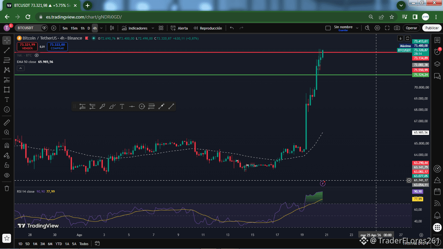The width and height of the screenshot is (443, 249).
Task: Open indicator templates grid icon
Action: coord(161,28)
